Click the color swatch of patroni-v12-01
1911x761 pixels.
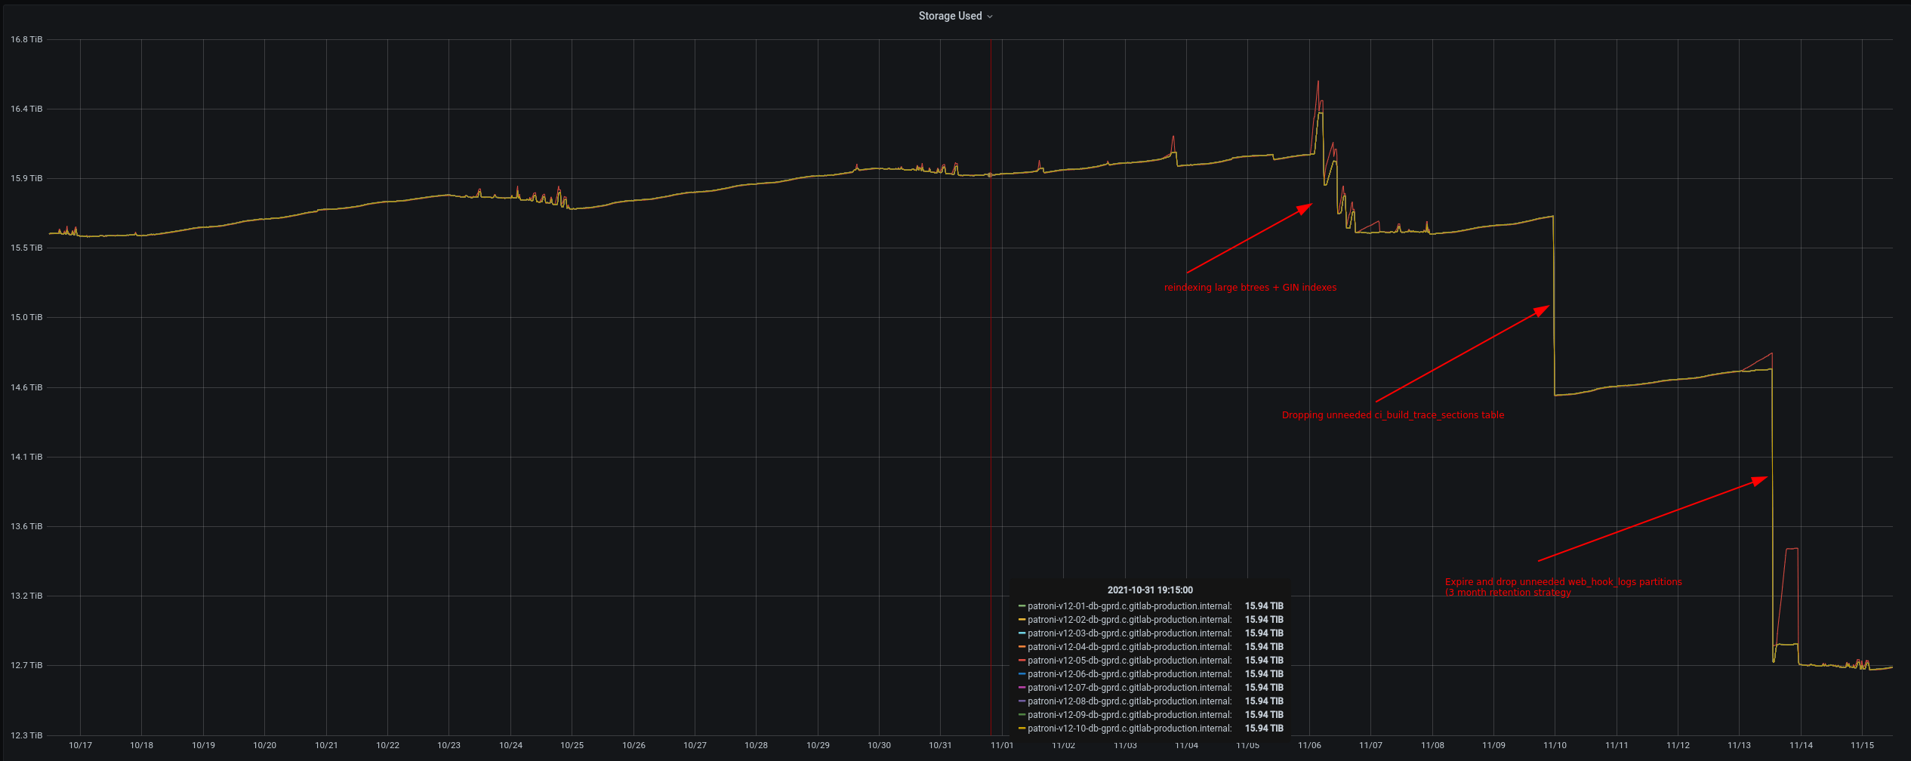(x=1022, y=606)
